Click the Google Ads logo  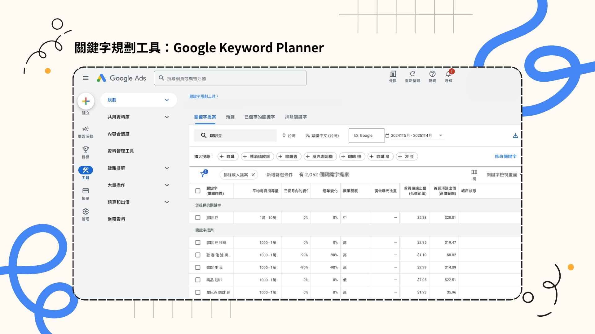tap(121, 78)
